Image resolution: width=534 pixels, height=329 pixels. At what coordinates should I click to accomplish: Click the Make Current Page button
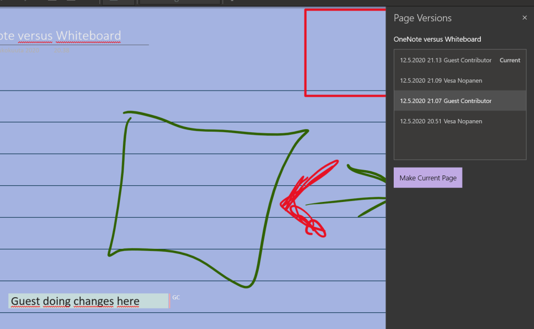coord(428,178)
